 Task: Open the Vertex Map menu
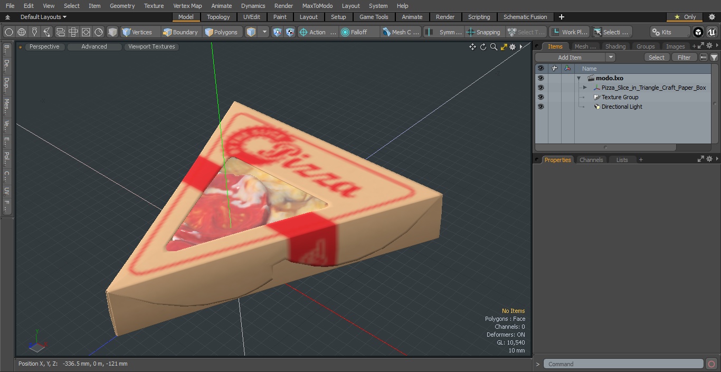point(187,6)
